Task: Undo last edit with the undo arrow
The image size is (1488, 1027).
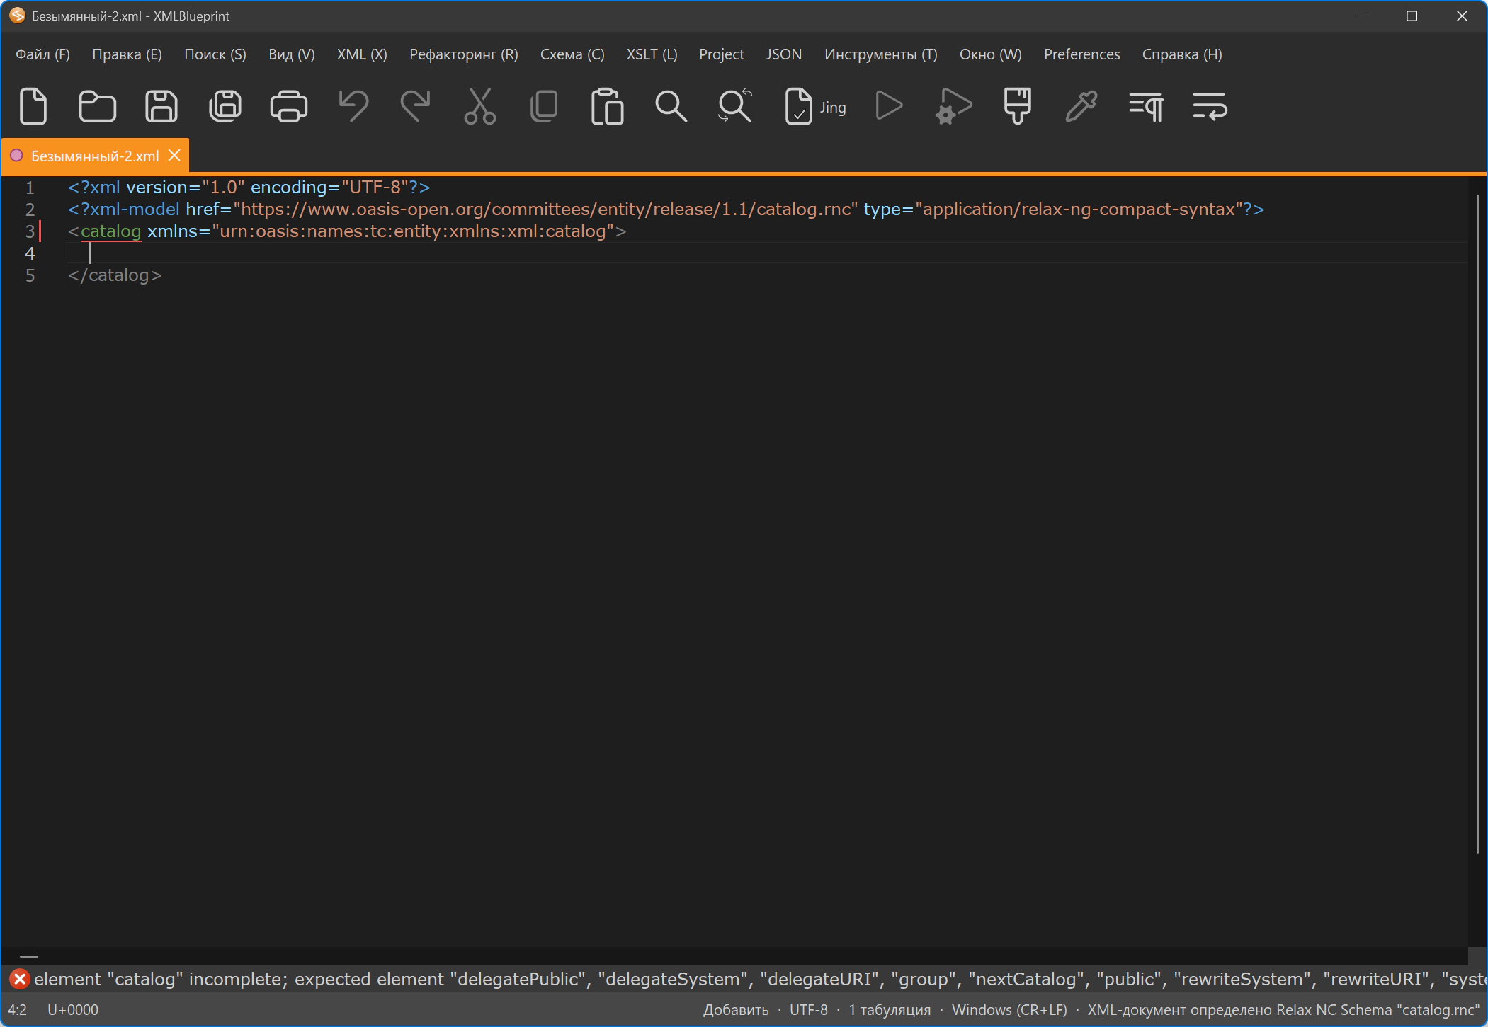Action: click(x=353, y=107)
